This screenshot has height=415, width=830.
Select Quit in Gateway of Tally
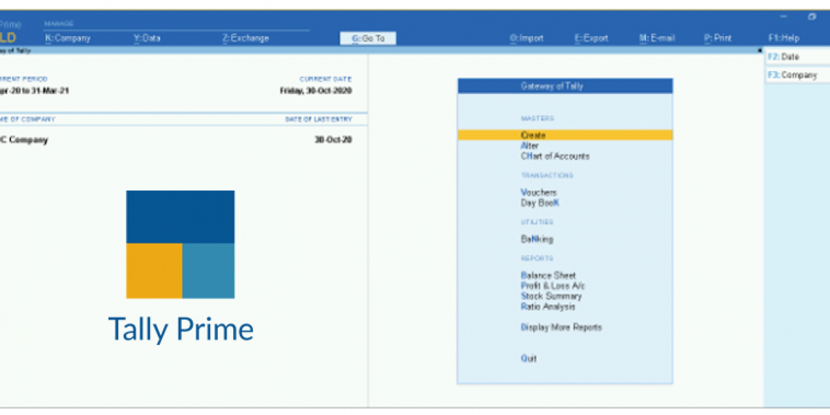click(x=528, y=358)
